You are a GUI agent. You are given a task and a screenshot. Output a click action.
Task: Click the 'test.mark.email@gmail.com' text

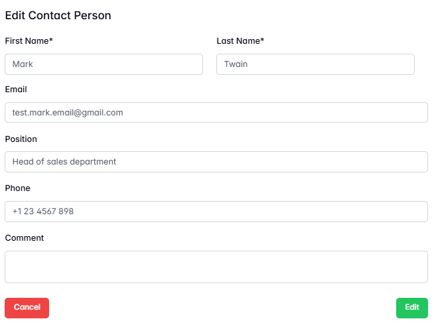point(68,113)
